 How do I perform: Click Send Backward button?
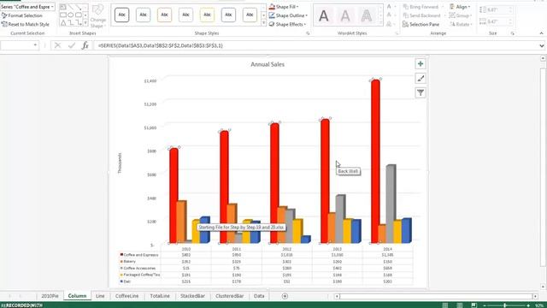click(421, 15)
